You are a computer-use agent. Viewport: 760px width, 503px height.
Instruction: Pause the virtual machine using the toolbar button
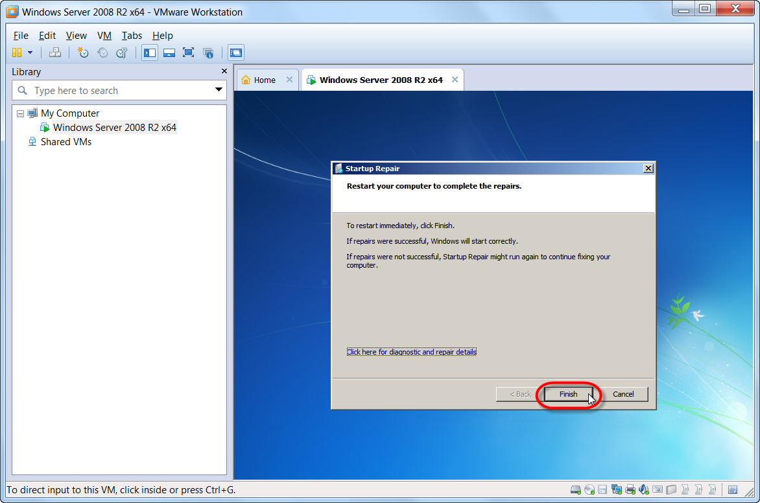17,53
